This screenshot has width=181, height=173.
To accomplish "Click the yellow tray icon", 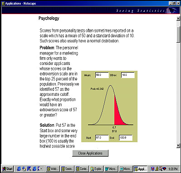I will click(157, 169).
